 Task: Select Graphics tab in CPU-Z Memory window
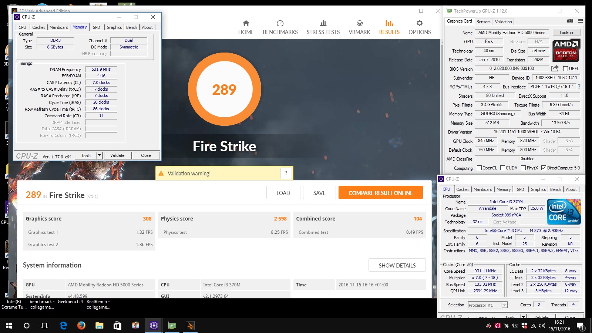(x=114, y=27)
